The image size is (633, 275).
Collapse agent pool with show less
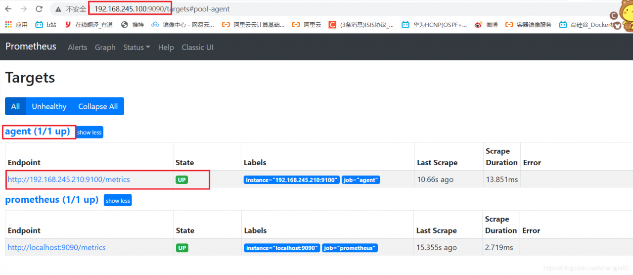tap(90, 132)
